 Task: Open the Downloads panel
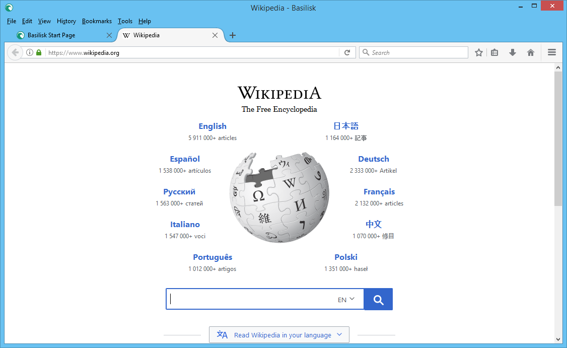pos(512,52)
